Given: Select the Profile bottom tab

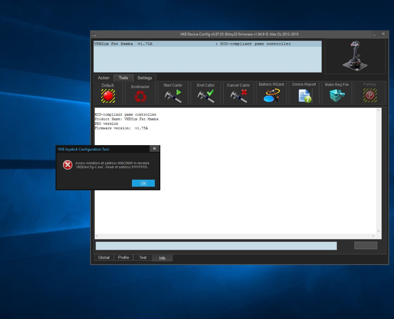Looking at the screenshot, I should point(123,258).
